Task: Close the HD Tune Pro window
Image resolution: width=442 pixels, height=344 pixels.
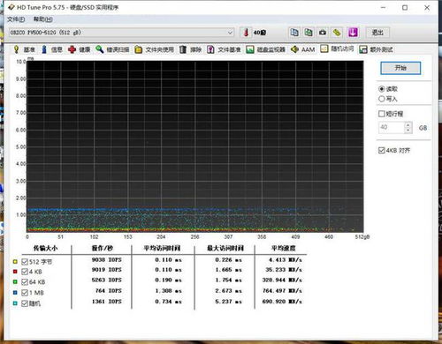Action: [x=427, y=8]
